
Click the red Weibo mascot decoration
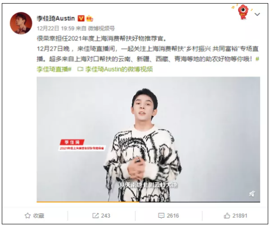tap(243, 12)
